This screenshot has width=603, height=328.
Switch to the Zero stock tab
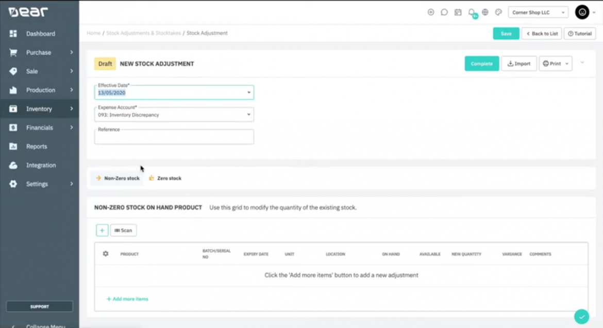pyautogui.click(x=165, y=178)
